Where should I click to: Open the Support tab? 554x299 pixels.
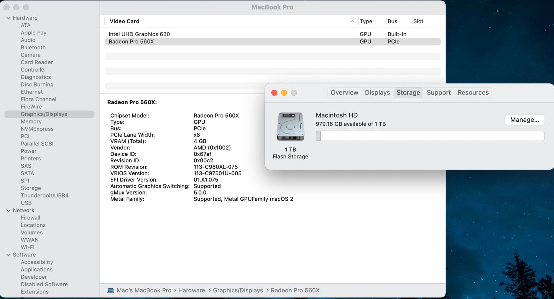438,92
